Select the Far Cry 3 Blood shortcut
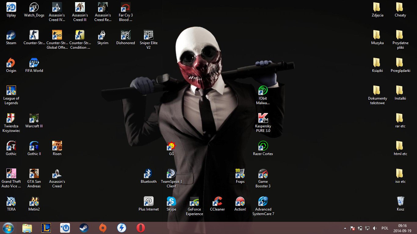 click(126, 12)
